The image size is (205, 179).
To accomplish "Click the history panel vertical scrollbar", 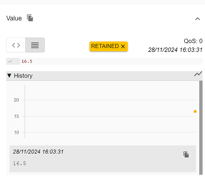I will tap(201, 128).
